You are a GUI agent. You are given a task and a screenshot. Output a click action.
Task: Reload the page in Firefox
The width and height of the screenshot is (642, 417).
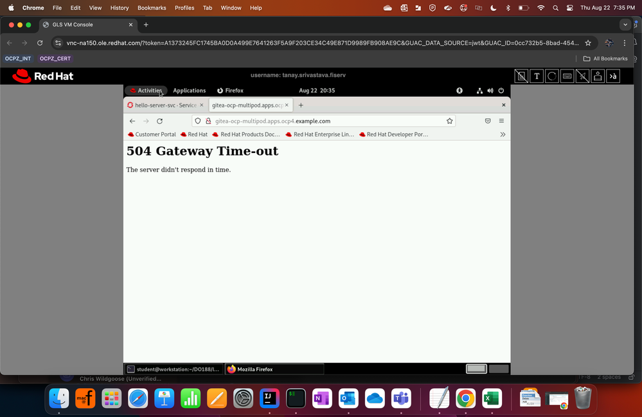159,121
